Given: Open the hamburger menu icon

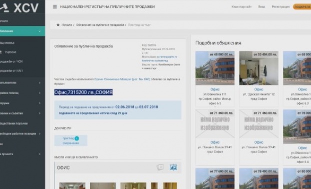Looking at the screenshot, I should pos(55,7).
